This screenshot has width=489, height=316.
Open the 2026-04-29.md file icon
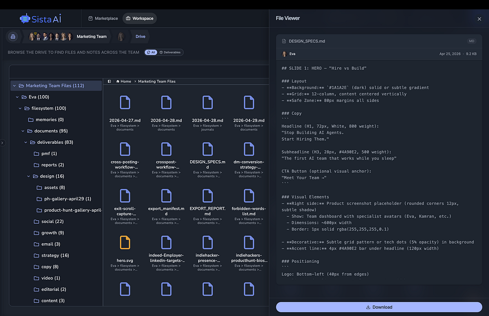tap(249, 103)
